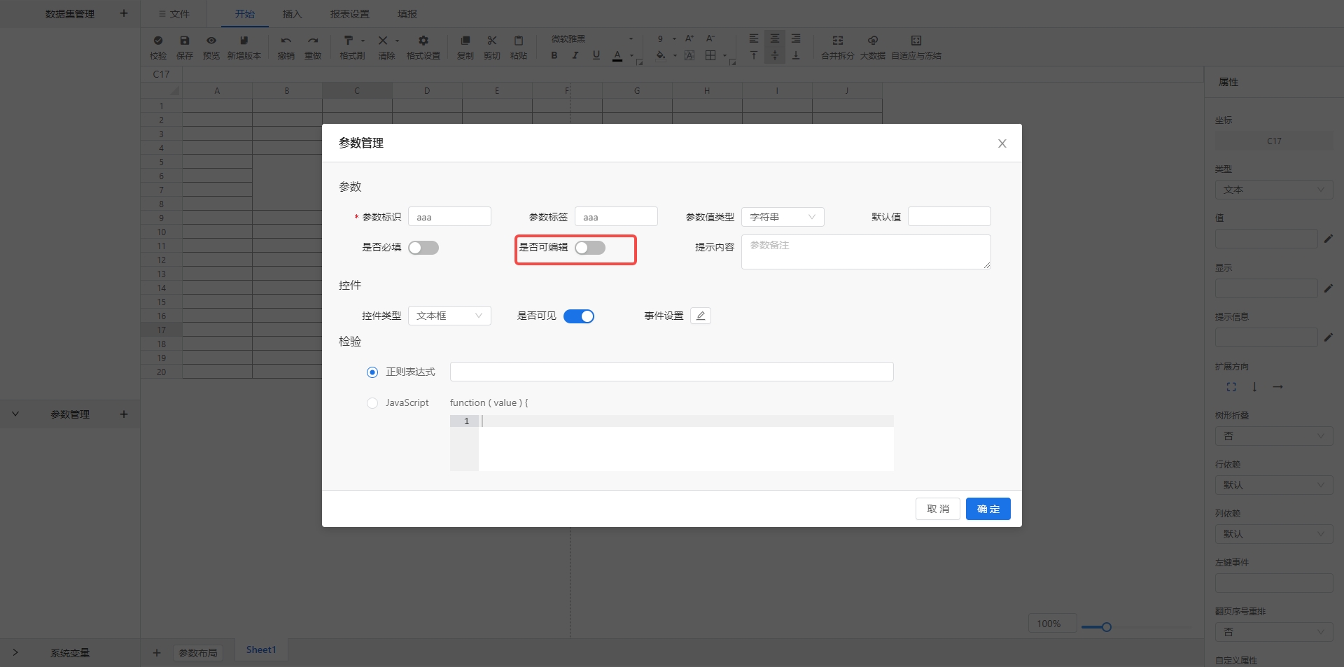Switch to the 填报 tab
1344x667 pixels.
[407, 14]
